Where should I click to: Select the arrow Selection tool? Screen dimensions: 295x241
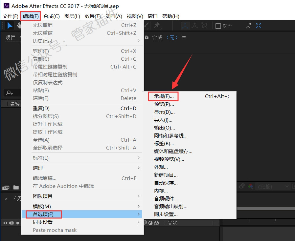[10, 26]
